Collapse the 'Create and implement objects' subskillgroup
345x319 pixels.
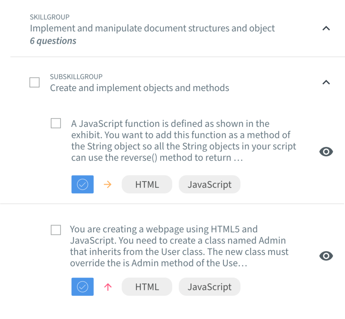pos(326,82)
